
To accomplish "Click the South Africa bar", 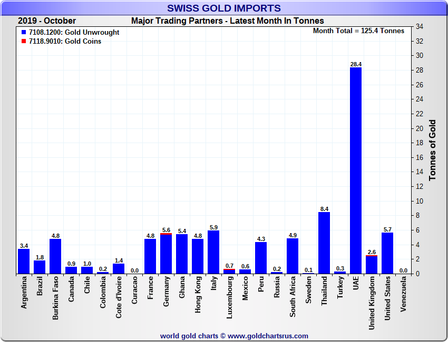I will pos(293,256).
